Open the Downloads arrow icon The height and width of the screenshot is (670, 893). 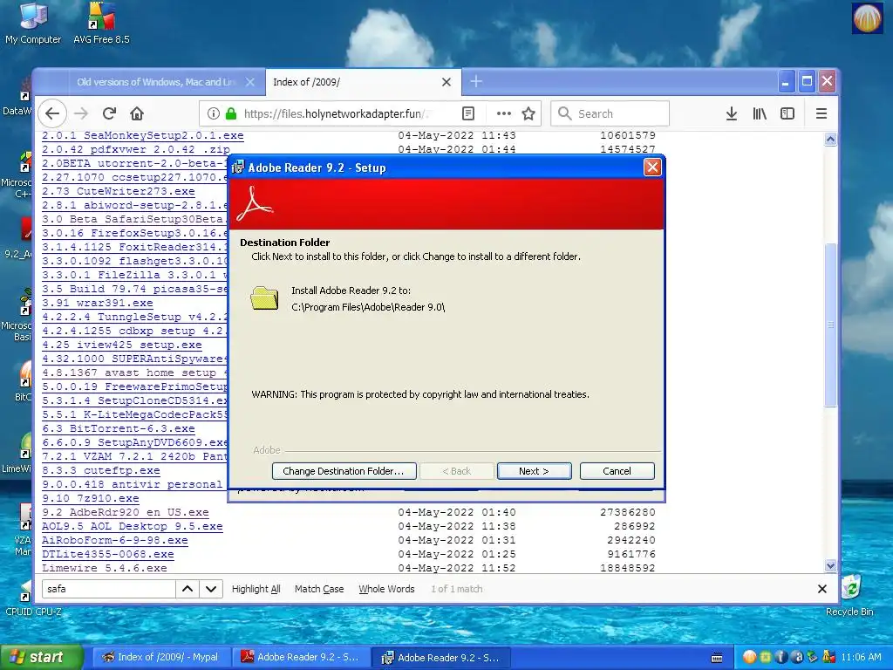(x=732, y=113)
